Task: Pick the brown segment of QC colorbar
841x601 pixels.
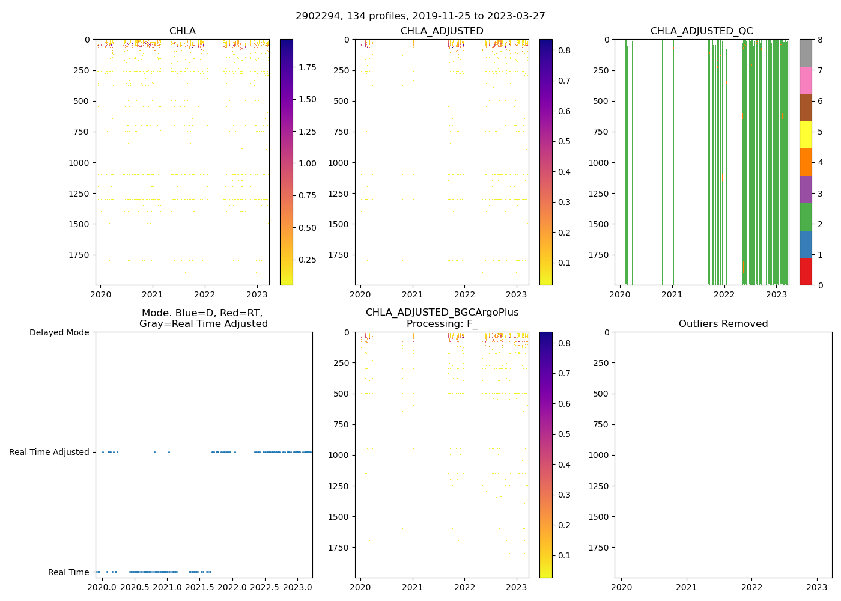Action: pyautogui.click(x=806, y=108)
